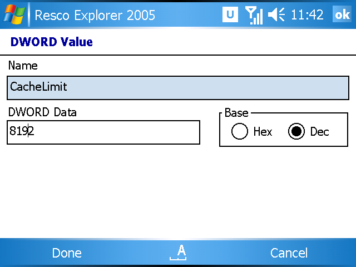The image size is (356, 267).
Task: Open the speaker volume icon
Action: tap(276, 14)
